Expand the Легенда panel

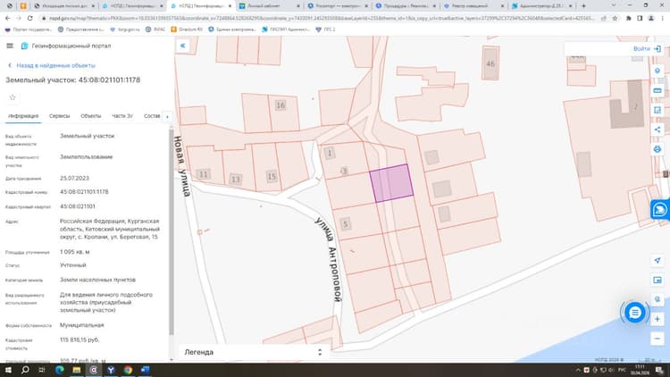pyautogui.click(x=254, y=352)
